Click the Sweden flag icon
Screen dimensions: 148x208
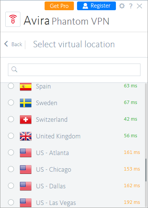click(x=26, y=103)
